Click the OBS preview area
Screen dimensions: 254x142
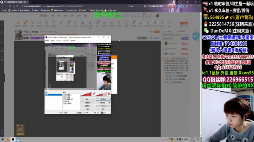[x=78, y=66]
